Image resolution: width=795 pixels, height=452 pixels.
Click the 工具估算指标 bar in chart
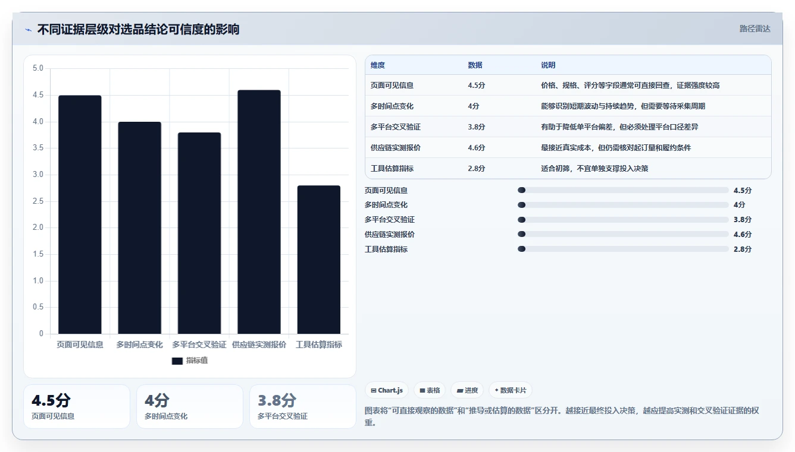(319, 260)
